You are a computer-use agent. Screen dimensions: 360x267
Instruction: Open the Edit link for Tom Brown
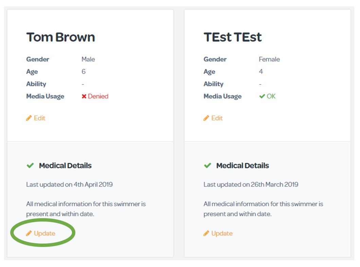pyautogui.click(x=39, y=118)
